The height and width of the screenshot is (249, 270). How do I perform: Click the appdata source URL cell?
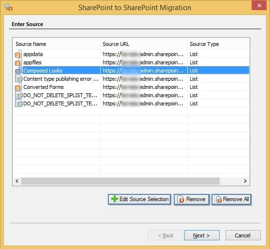(144, 54)
